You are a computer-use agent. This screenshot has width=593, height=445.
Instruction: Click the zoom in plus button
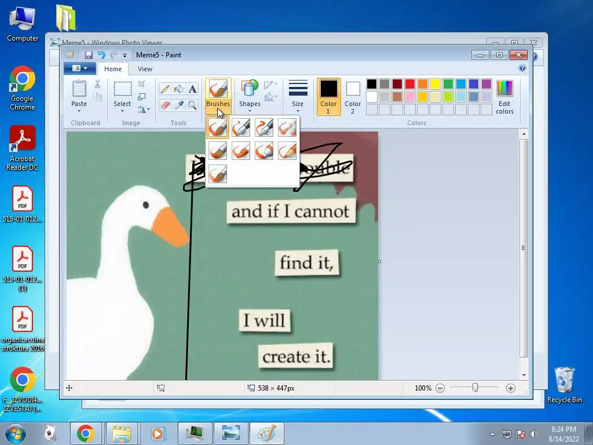[511, 388]
